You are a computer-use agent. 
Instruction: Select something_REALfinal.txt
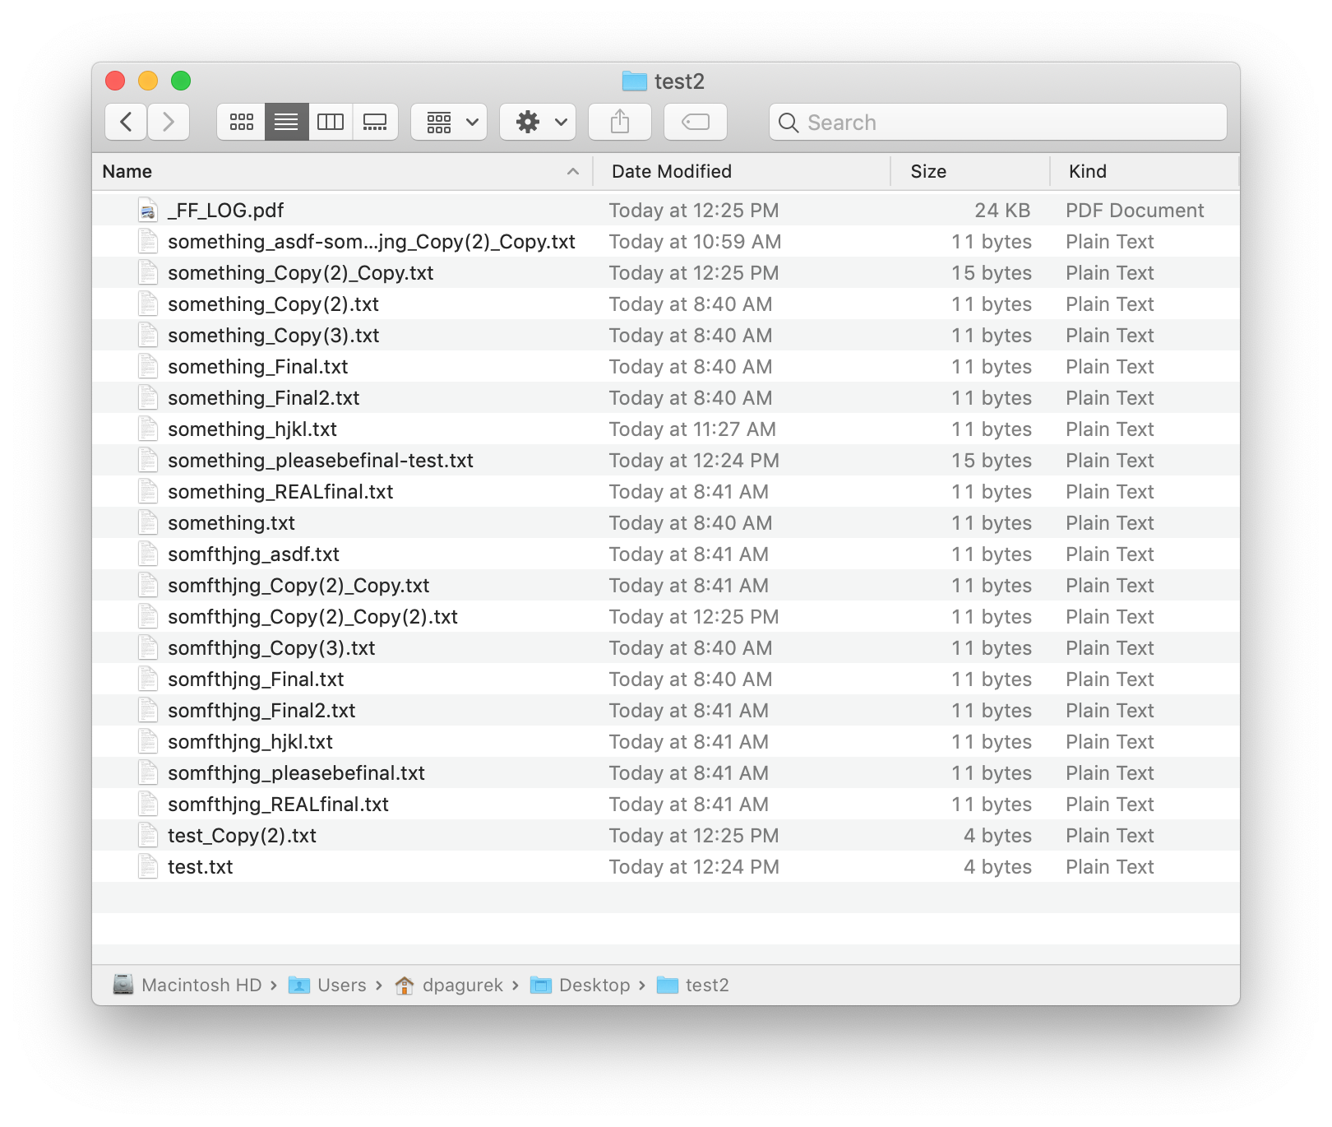click(280, 492)
